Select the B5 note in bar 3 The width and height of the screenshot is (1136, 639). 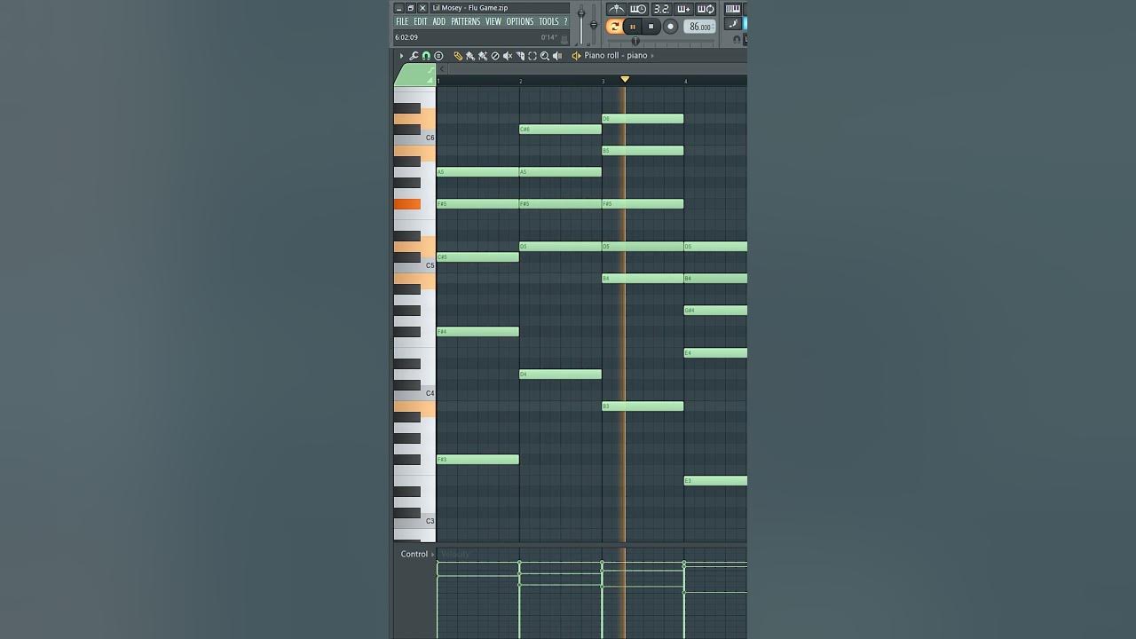(x=643, y=151)
